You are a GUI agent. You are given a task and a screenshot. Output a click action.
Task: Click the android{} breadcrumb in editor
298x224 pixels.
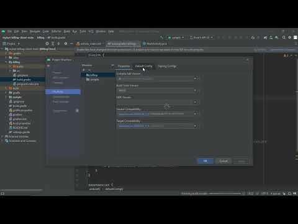(94, 189)
